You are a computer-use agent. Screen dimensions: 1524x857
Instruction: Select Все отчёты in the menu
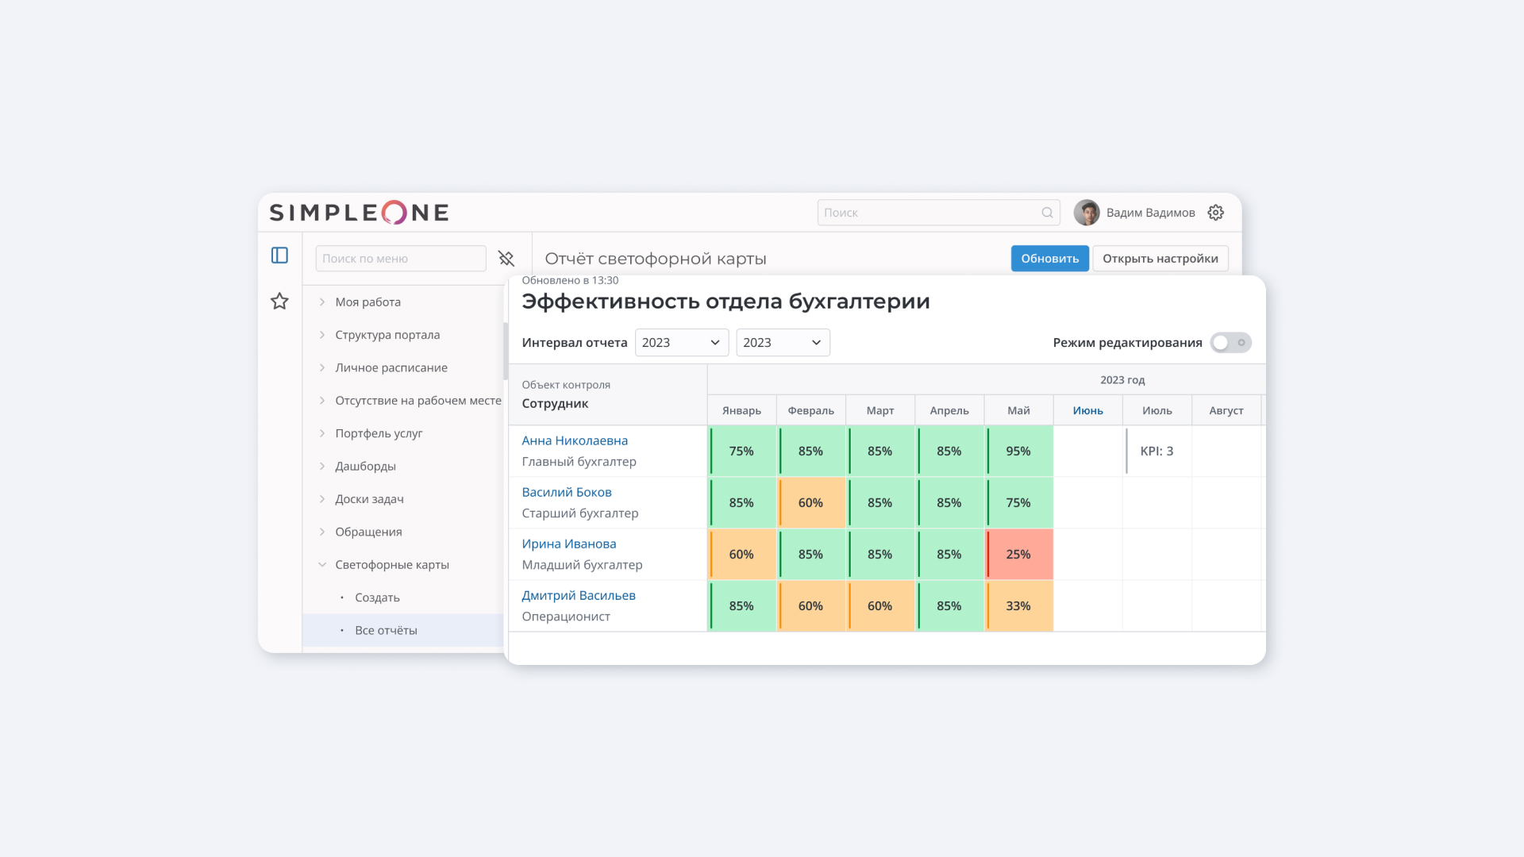click(386, 629)
